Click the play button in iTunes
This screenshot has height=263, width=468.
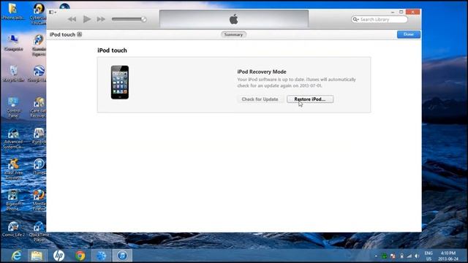click(87, 19)
